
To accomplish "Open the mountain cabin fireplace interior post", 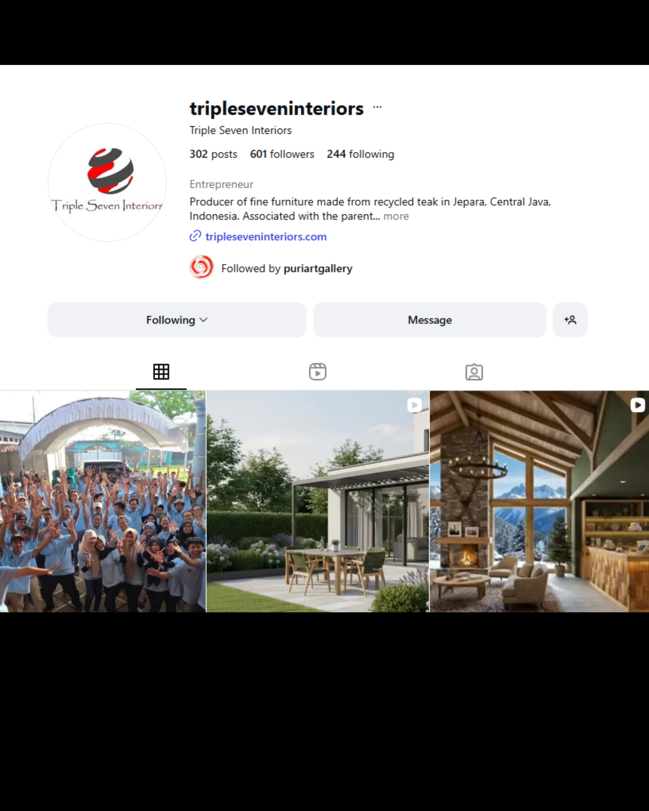I will [539, 501].
